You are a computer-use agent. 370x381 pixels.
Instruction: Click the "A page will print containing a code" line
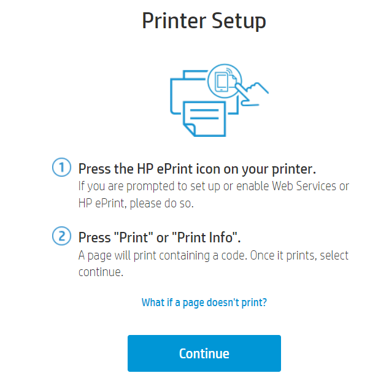point(213,255)
